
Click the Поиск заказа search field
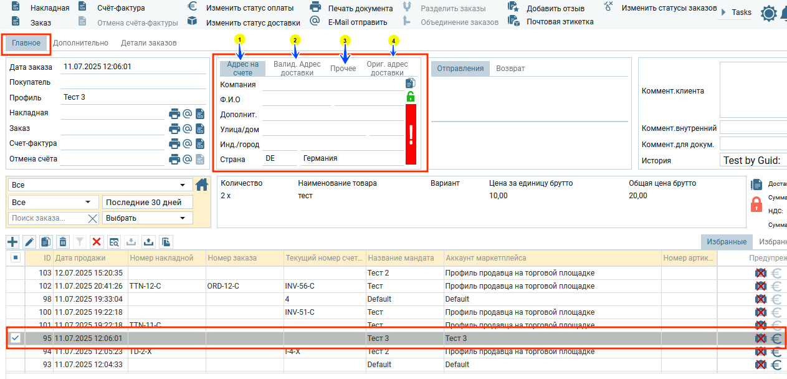click(x=47, y=218)
